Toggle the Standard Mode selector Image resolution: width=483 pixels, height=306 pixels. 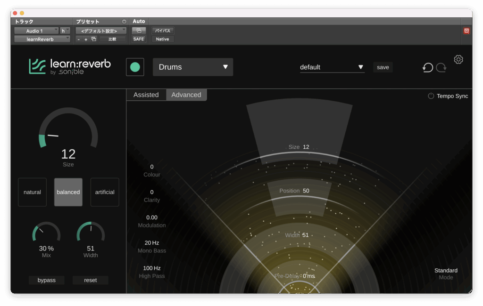tap(446, 274)
